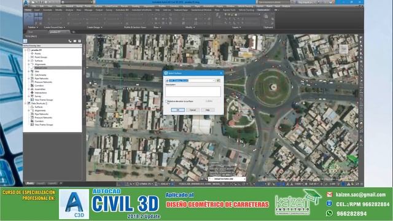393x221 pixels.
Task: Open the surface name dropdown in the dialog
Action: click(214, 80)
